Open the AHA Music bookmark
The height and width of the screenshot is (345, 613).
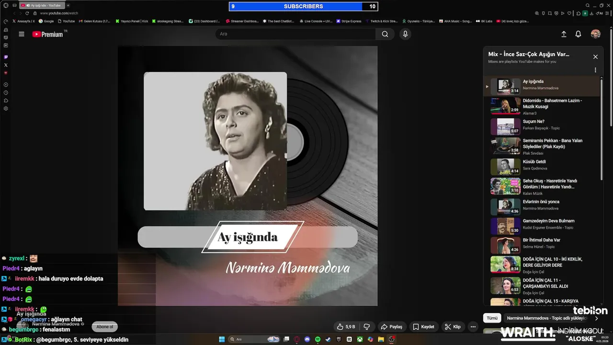[x=456, y=21]
